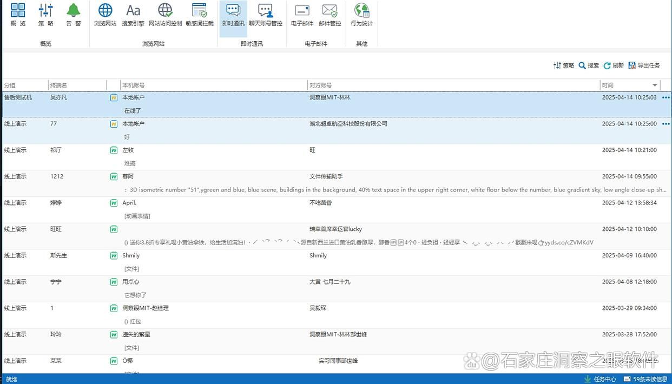Click the WeChat icon in 吴亦凡 row
The height and width of the screenshot is (384, 672).
[114, 97]
